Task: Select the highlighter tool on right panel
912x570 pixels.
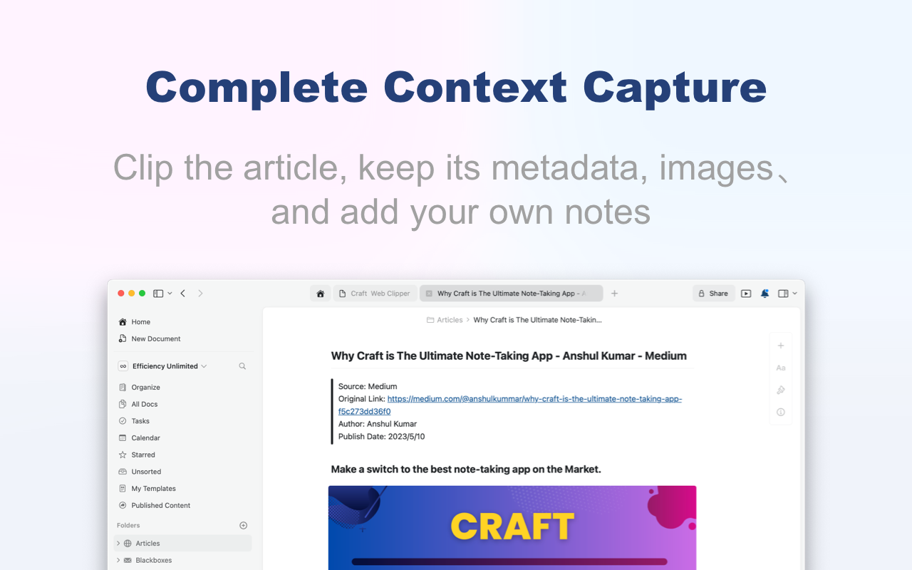Action: pos(780,390)
